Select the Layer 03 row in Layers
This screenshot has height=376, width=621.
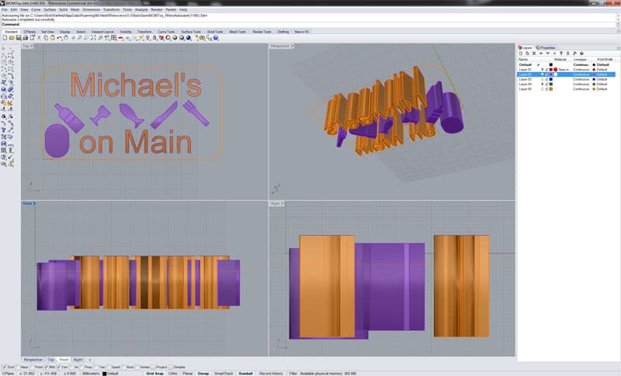coord(567,79)
